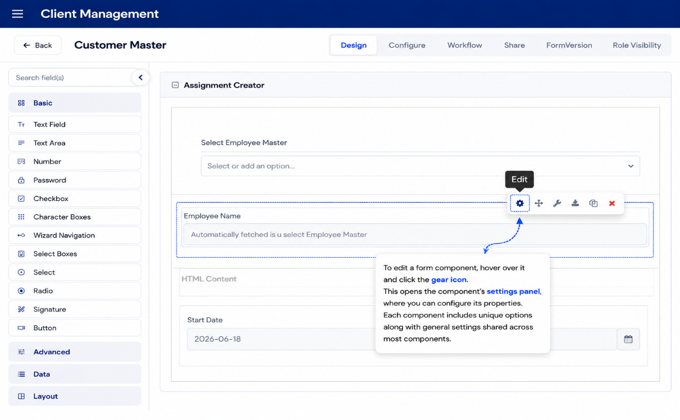Click the Employee Name input field
The height and width of the screenshot is (420, 680).
coord(415,235)
